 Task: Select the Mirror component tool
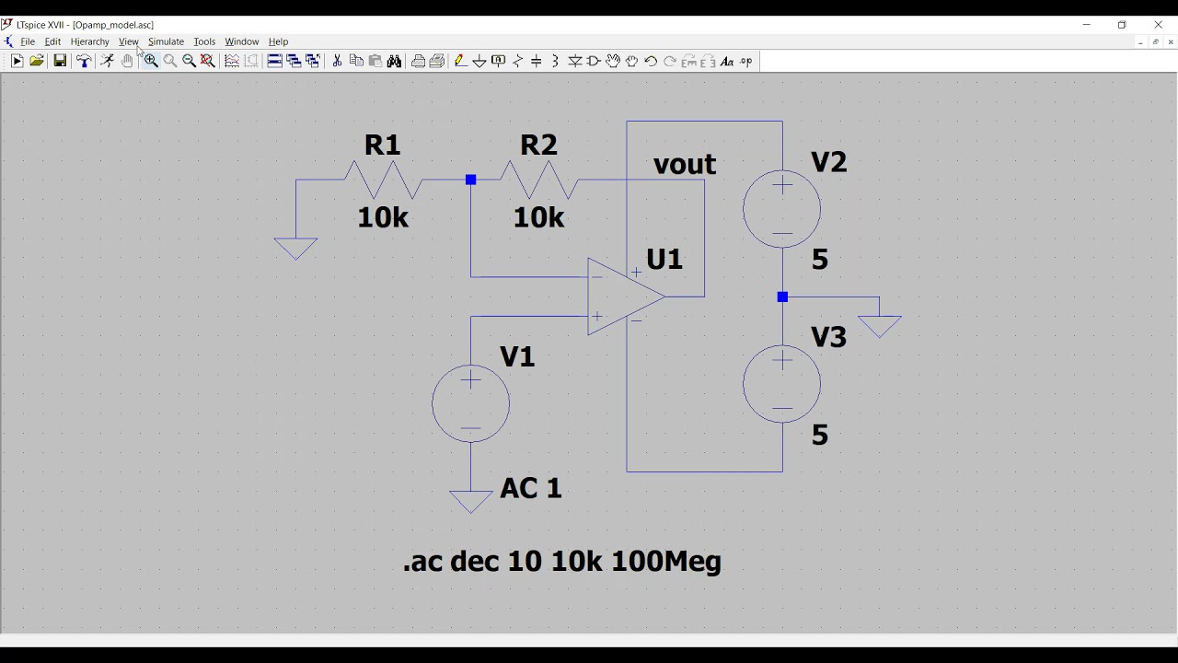click(708, 61)
